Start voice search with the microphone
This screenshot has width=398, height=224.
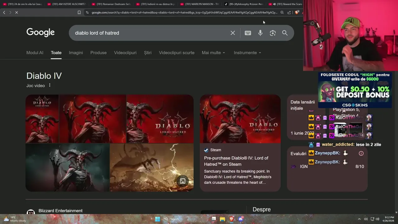tap(260, 33)
